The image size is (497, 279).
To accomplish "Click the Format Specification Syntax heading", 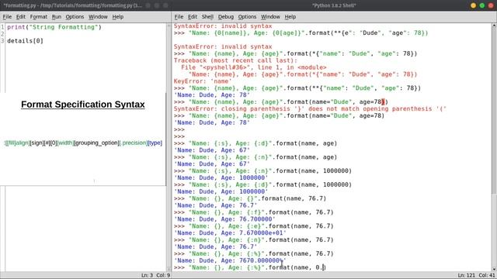I will [x=83, y=105].
